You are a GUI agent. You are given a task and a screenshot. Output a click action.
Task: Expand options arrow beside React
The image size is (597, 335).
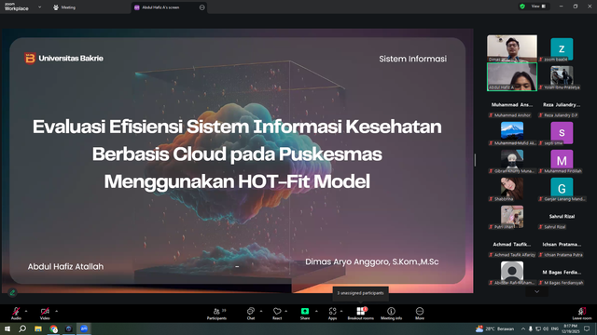[286, 311]
